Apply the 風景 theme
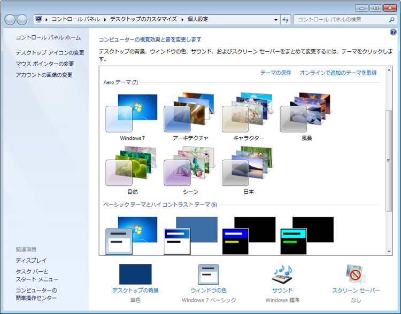401x314 pixels. [306, 116]
